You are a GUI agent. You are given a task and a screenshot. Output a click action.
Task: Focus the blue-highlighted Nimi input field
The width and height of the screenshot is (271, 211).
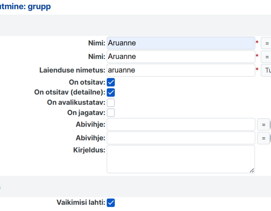[x=181, y=43]
